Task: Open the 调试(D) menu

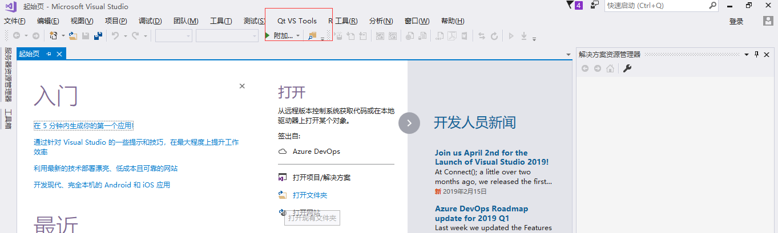Action: point(150,21)
